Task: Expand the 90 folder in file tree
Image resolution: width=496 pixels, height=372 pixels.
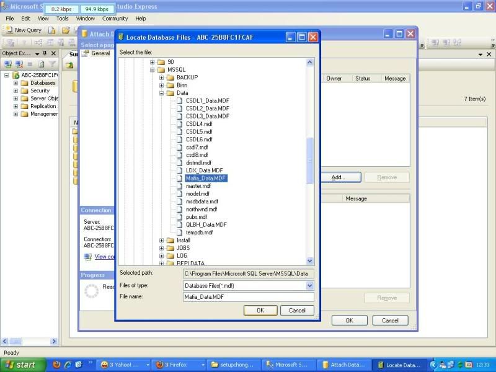Action: (152, 62)
